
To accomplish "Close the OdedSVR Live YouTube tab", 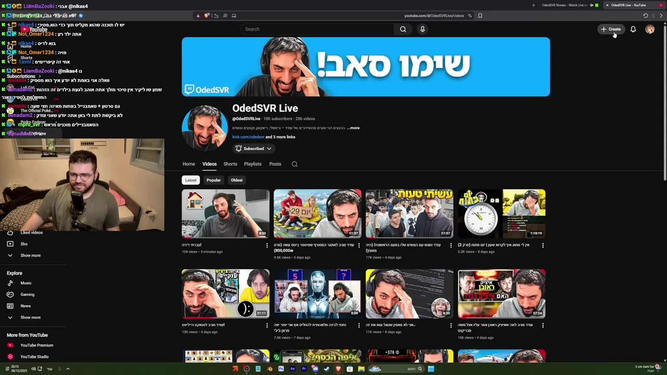I will 607,5.
